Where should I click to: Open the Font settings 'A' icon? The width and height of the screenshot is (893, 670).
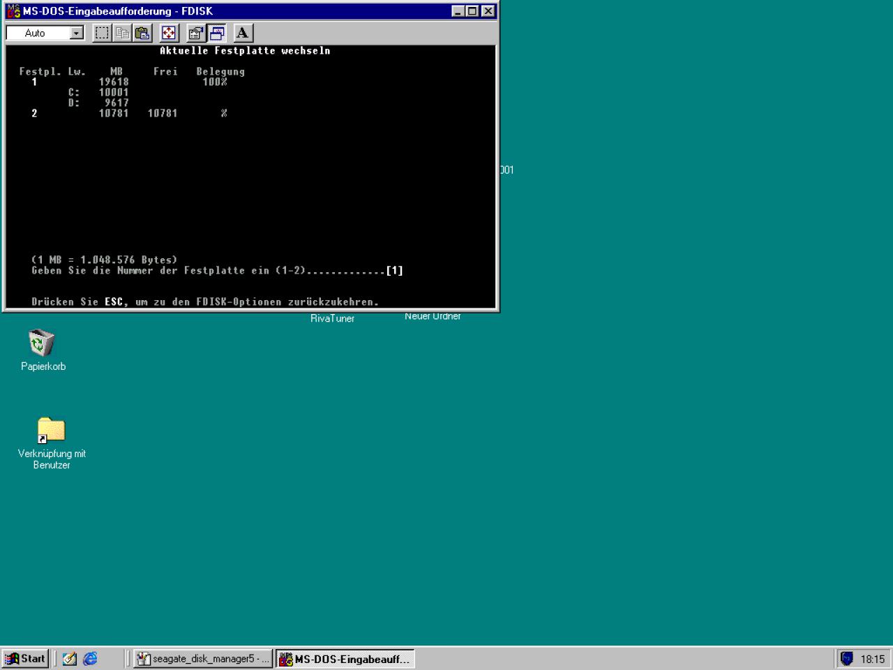242,33
